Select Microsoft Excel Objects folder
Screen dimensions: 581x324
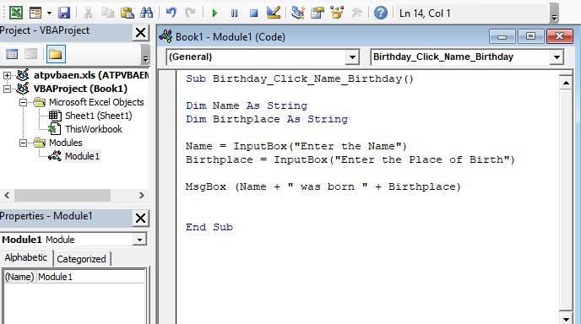[x=96, y=102]
